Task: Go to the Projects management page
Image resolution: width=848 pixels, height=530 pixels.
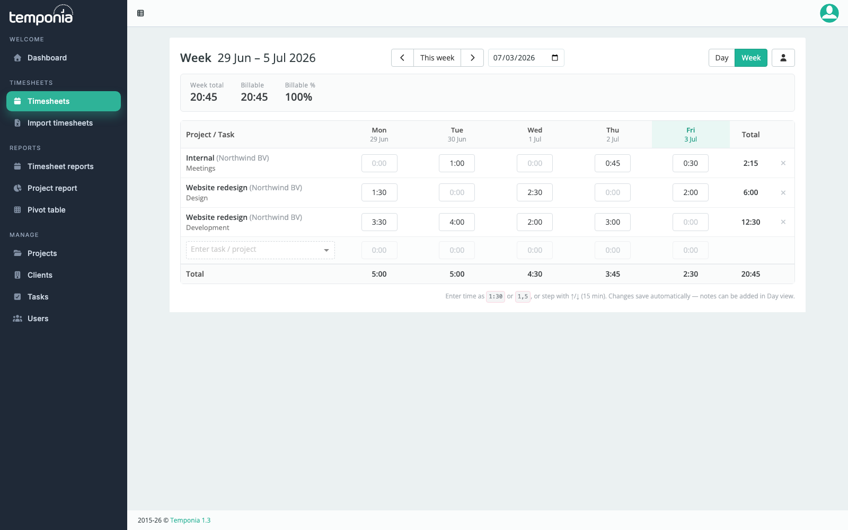Action: 64,253
